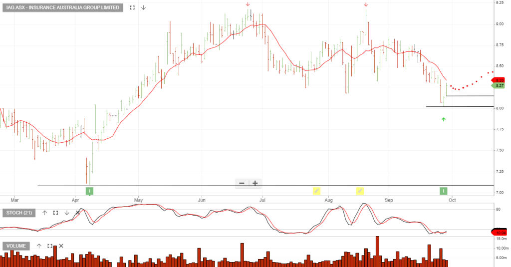
Task: Expand STOCH (21) panel to fullscreen
Action: [55, 213]
